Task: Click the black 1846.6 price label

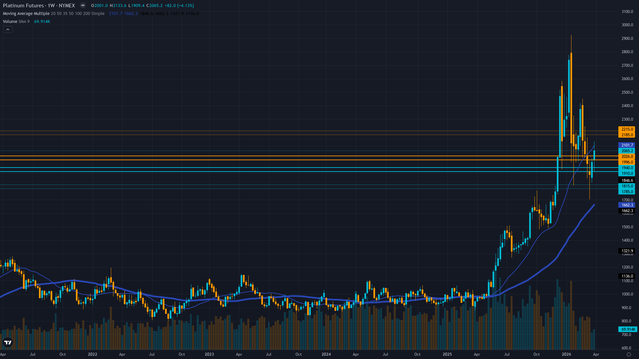Action: [x=627, y=180]
